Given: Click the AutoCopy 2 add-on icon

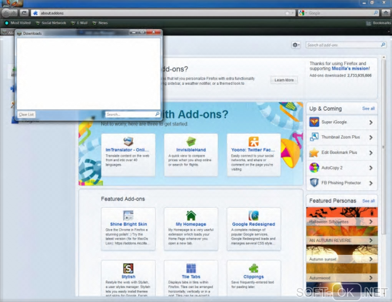Looking at the screenshot, I should tap(314, 168).
